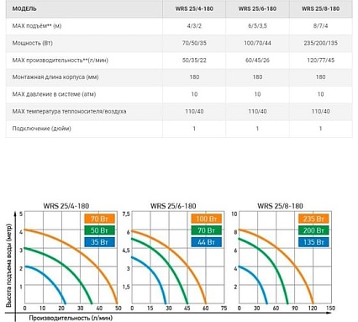Select the flow value 50/35/22
The height and width of the screenshot is (322, 358).
194,60
